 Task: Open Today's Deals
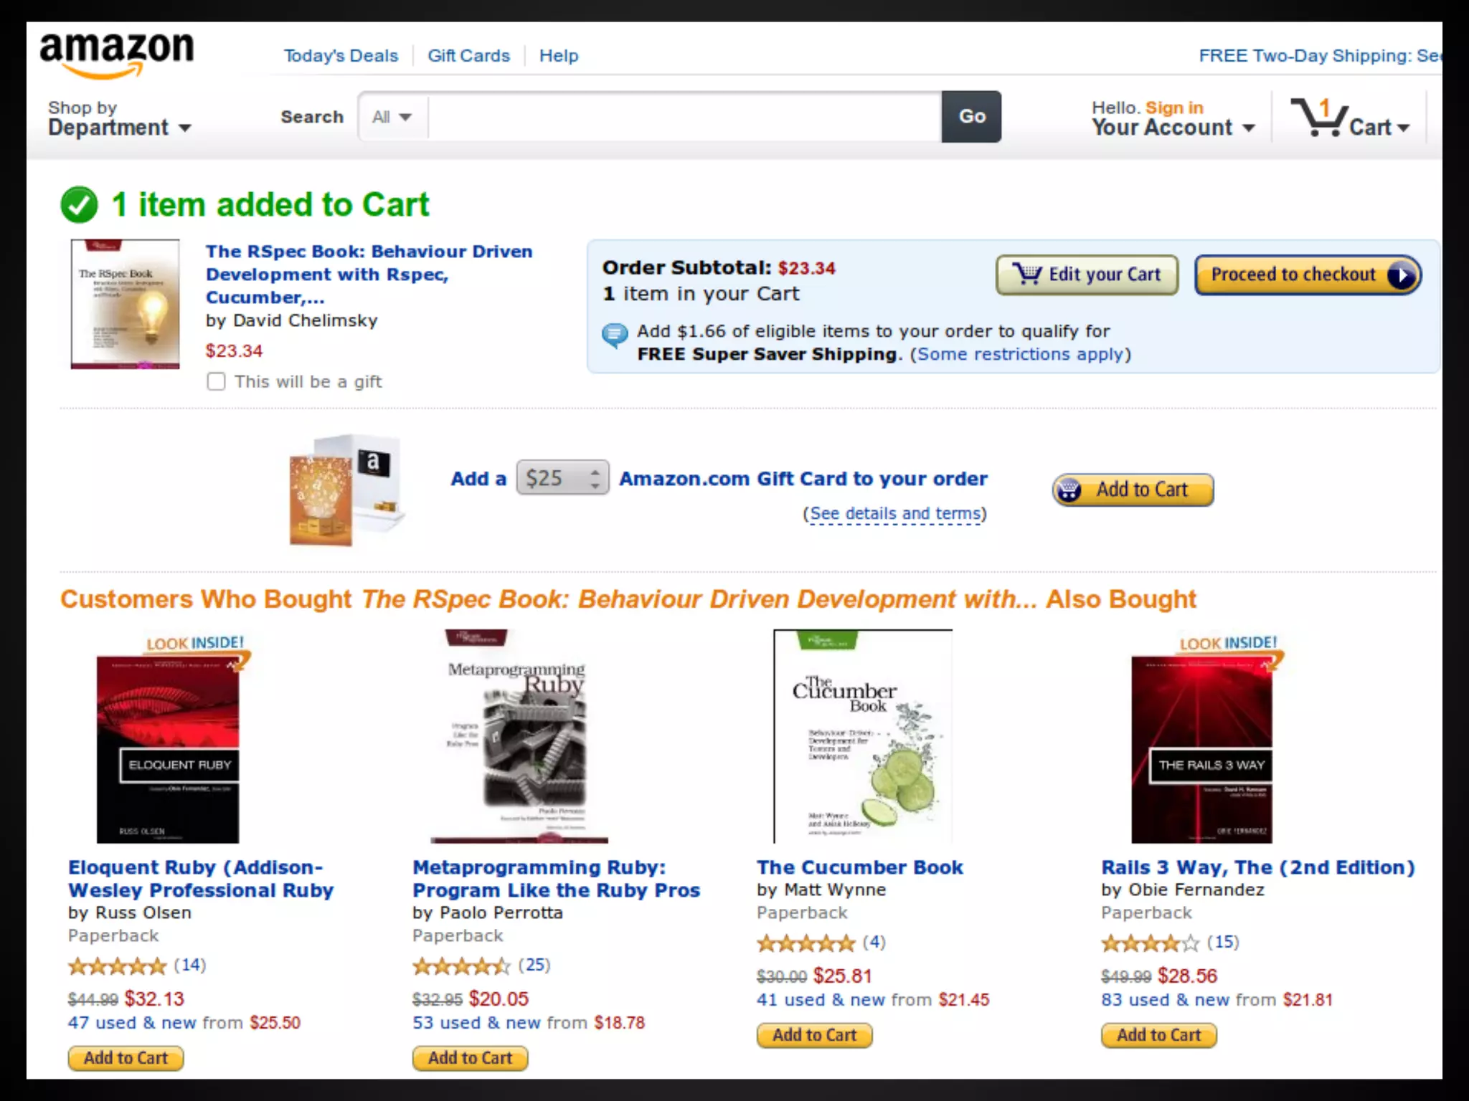(341, 56)
